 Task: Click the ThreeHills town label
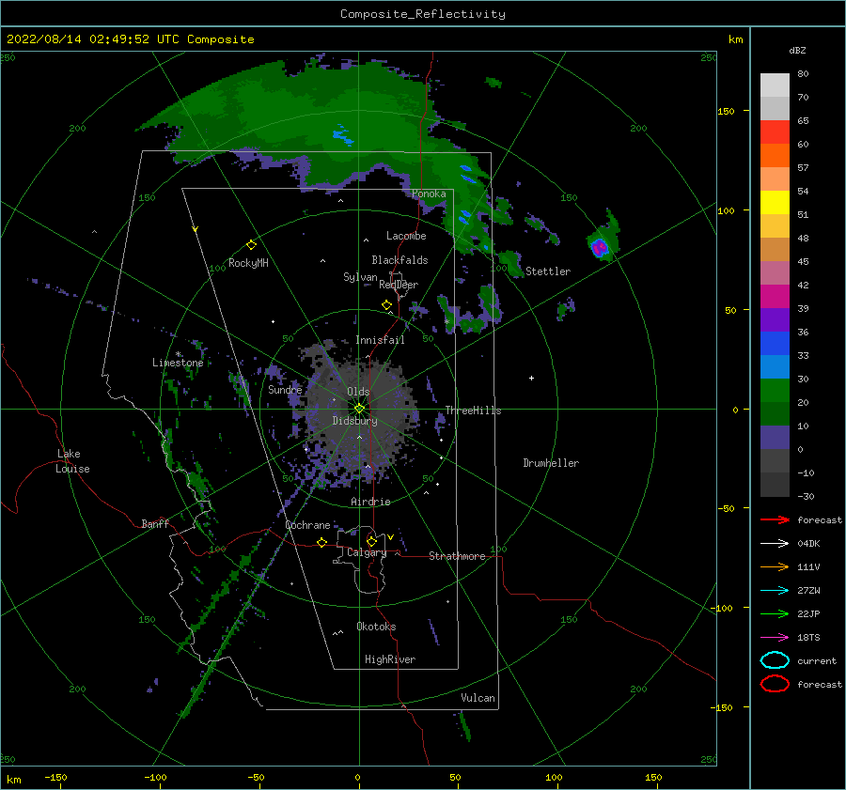pos(473,410)
